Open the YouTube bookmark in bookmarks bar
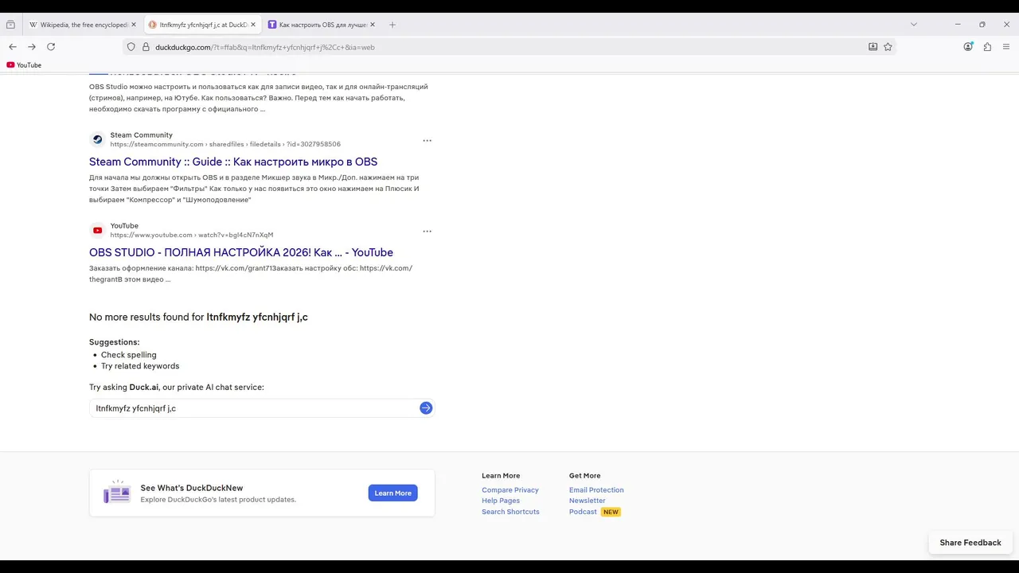This screenshot has width=1019, height=573. point(24,65)
